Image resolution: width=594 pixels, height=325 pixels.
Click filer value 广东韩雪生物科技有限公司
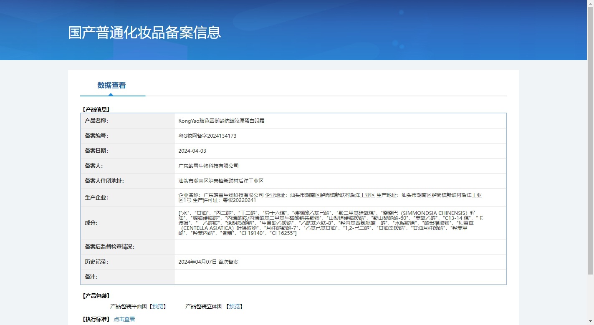click(208, 166)
